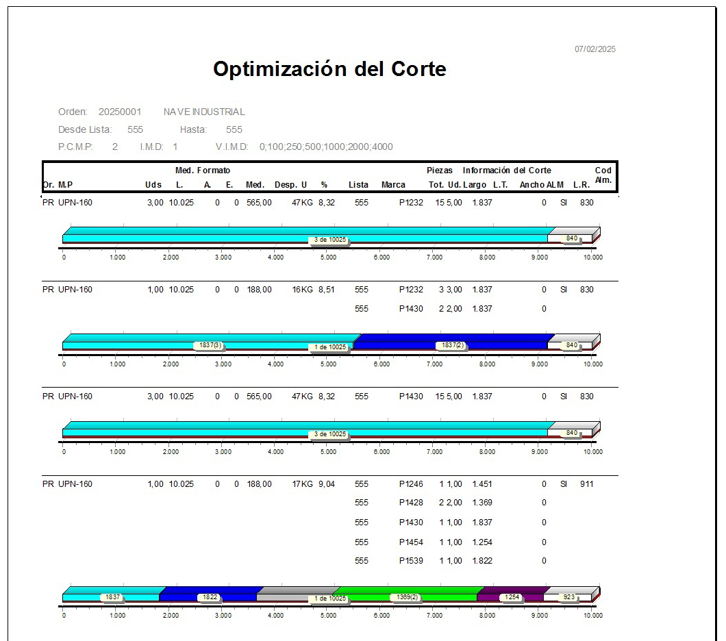Click the 'Desp. U' column header
726x641 pixels.
[290, 184]
